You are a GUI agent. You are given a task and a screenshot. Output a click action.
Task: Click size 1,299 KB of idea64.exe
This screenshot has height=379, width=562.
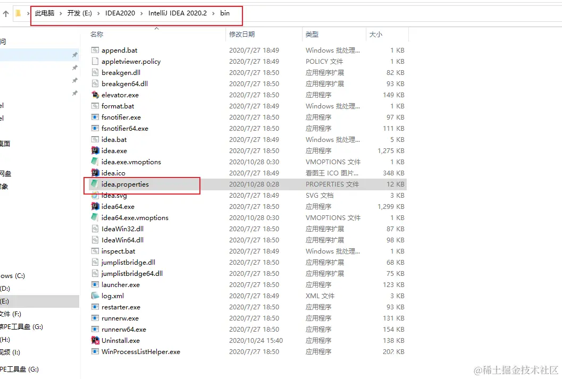391,206
